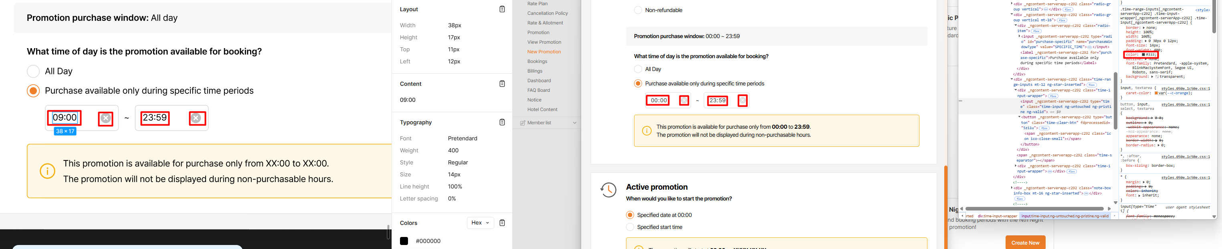The height and width of the screenshot is (249, 1222).
Task: Clear the 23:59 end time in design
Action: [x=197, y=119]
